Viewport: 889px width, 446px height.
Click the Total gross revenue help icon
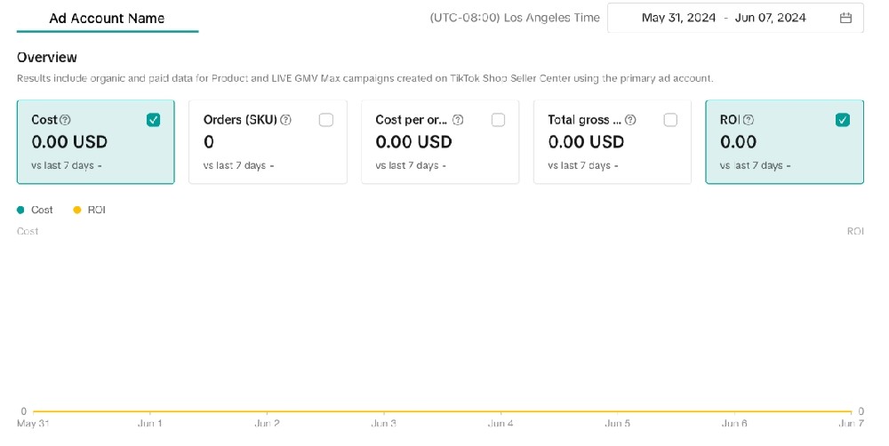point(630,120)
